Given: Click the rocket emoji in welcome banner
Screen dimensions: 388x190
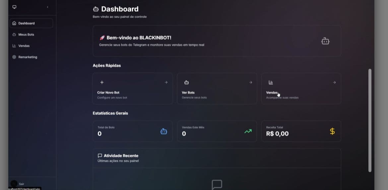Looking at the screenshot, I should pos(102,38).
